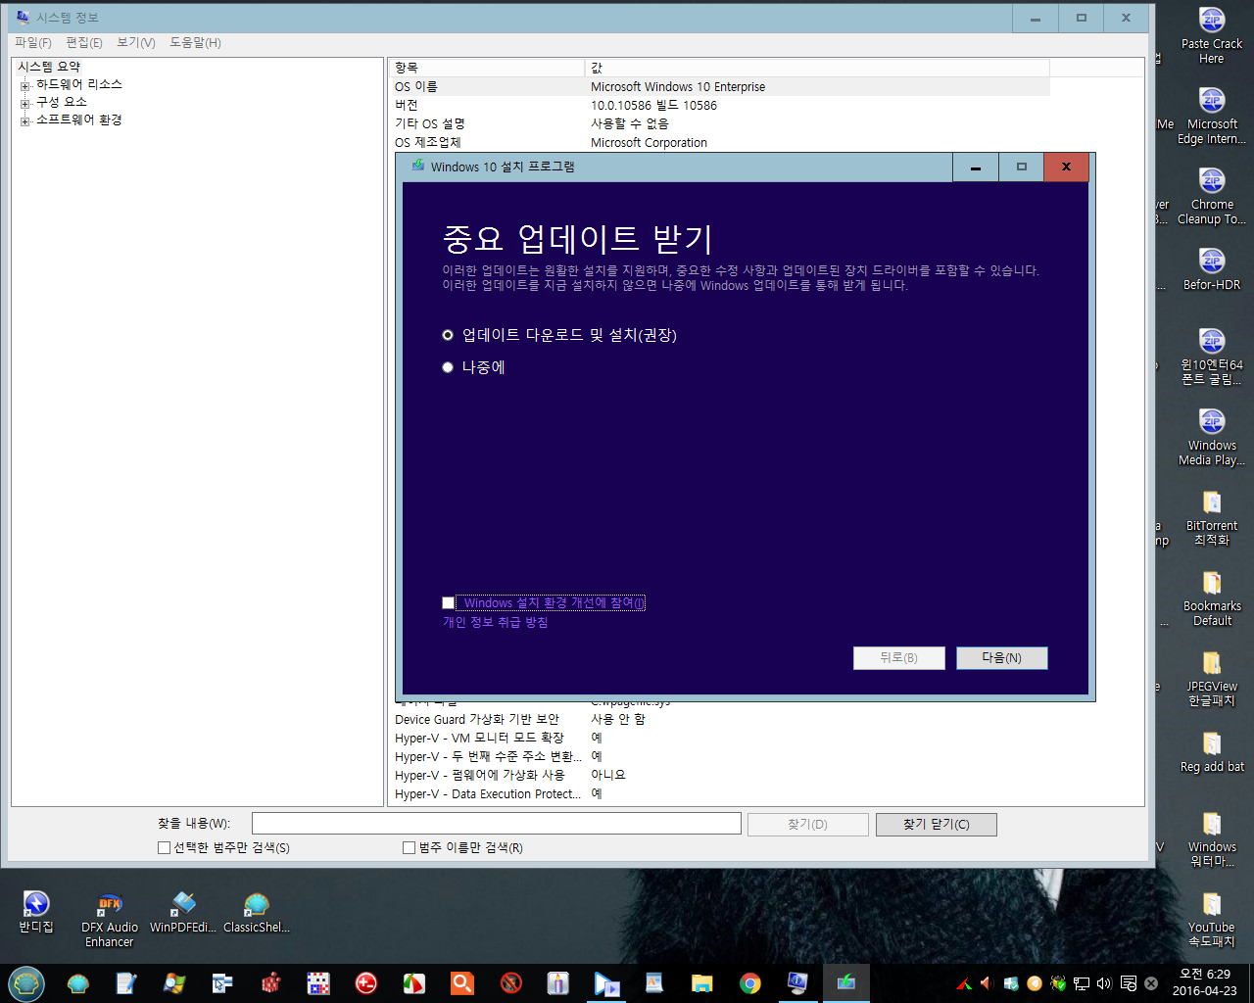Open the ClassicShell desktop shortcut

[x=257, y=912]
